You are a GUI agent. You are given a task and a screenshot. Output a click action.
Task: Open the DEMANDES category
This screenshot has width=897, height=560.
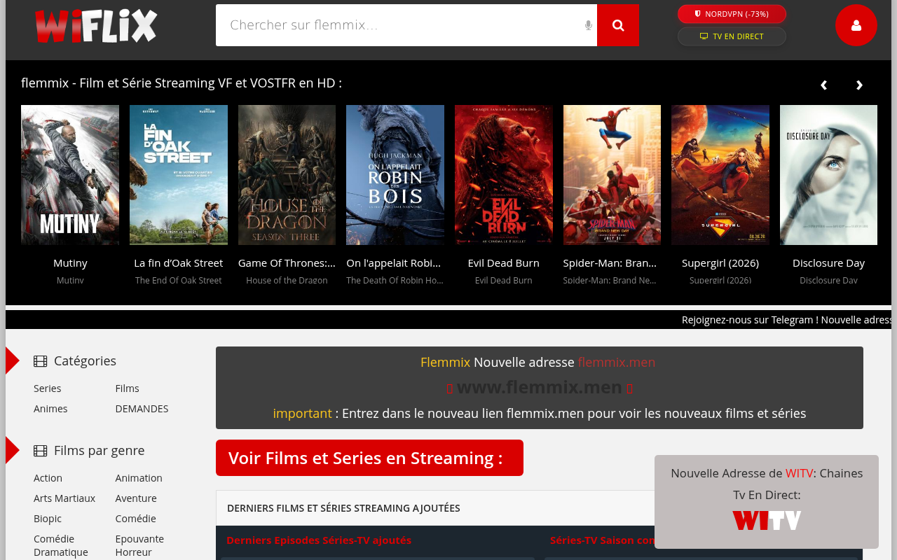[x=142, y=409]
